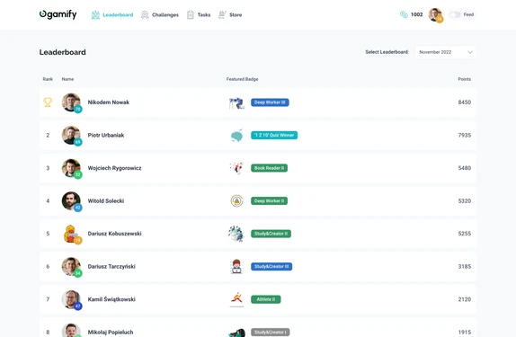Click the Study&Creator III label
The image size is (516, 337).
(271, 267)
